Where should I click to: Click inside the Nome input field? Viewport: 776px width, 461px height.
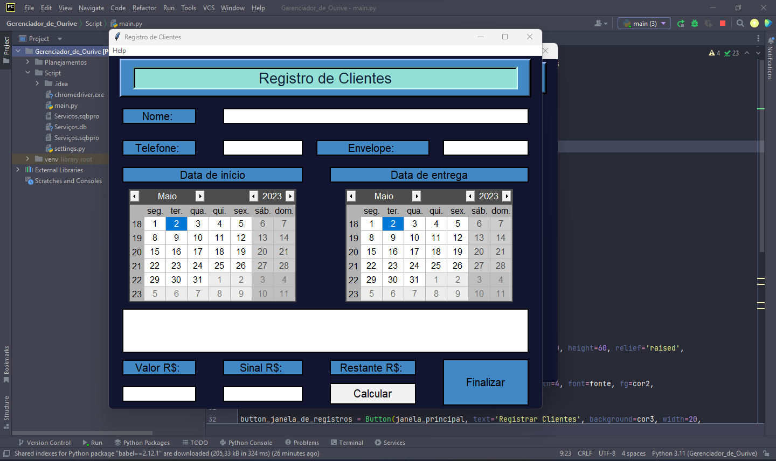(x=376, y=115)
